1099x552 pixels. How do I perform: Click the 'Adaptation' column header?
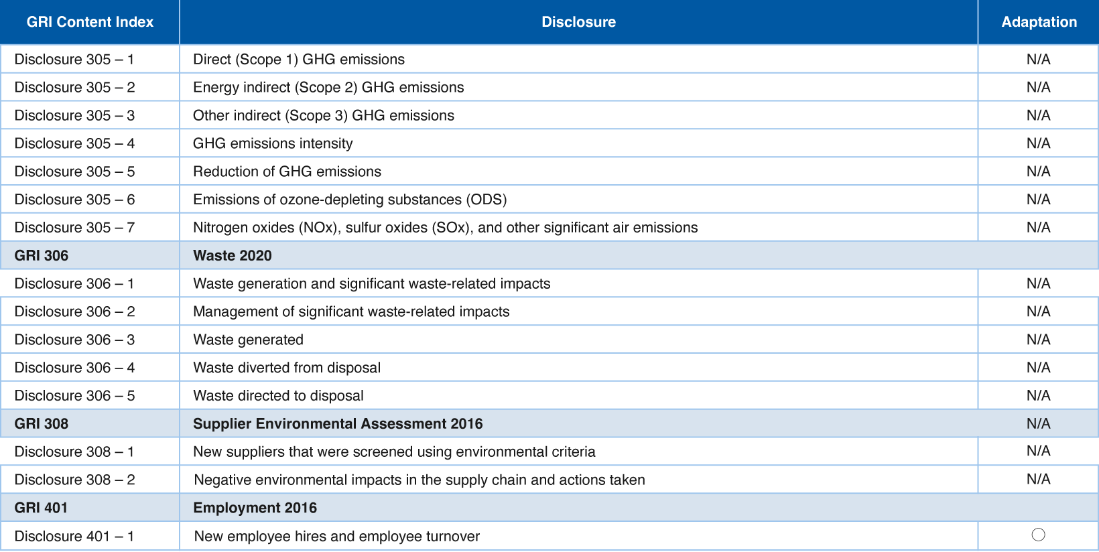(x=1039, y=22)
